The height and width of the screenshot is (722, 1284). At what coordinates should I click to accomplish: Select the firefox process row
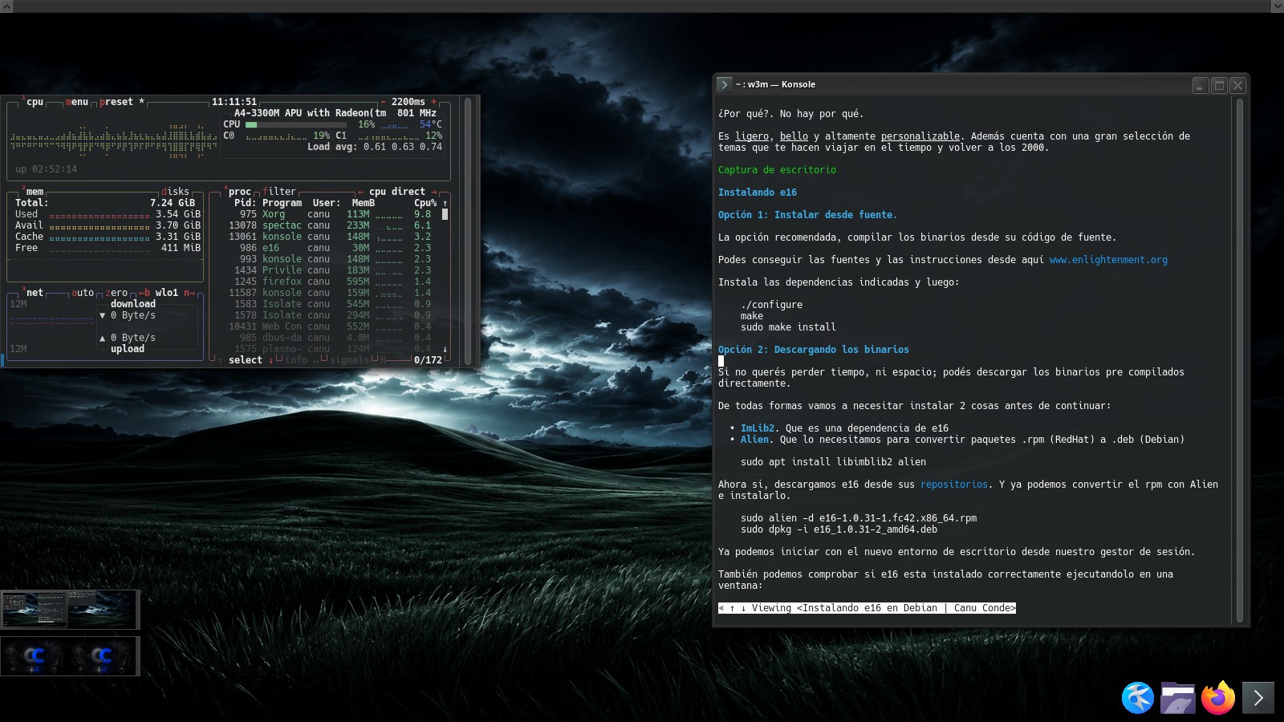click(x=330, y=282)
